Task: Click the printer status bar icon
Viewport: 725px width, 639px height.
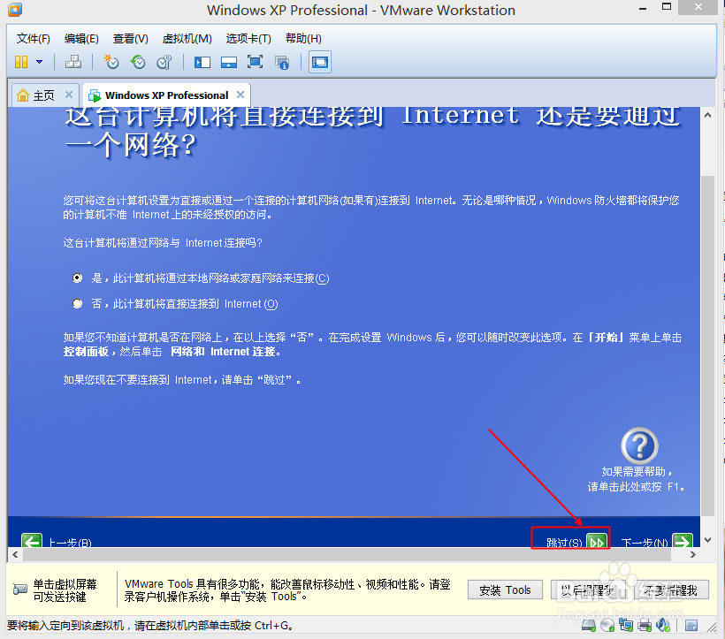Action: (645, 626)
